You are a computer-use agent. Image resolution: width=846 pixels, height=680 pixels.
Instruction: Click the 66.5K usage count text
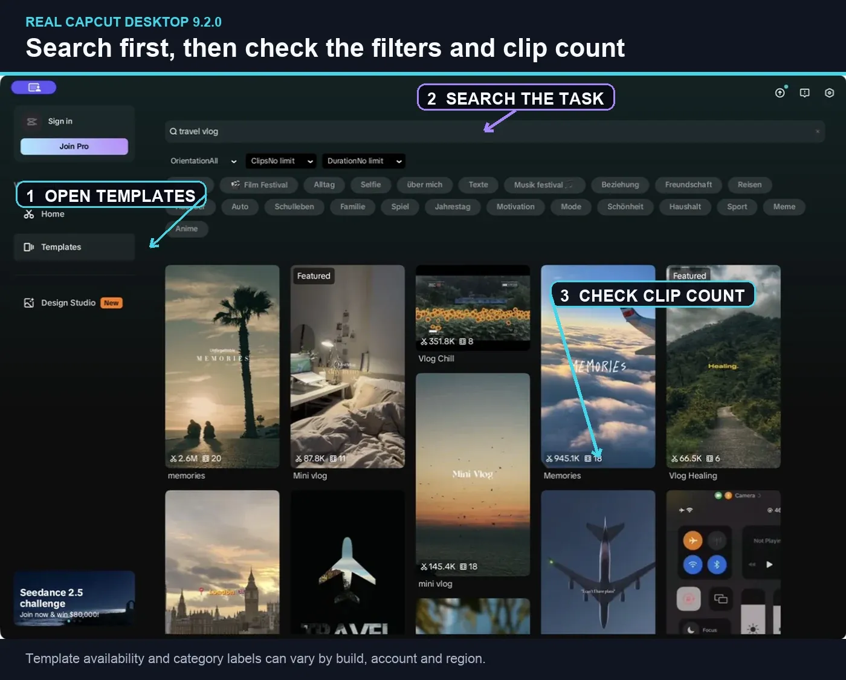pyautogui.click(x=691, y=459)
